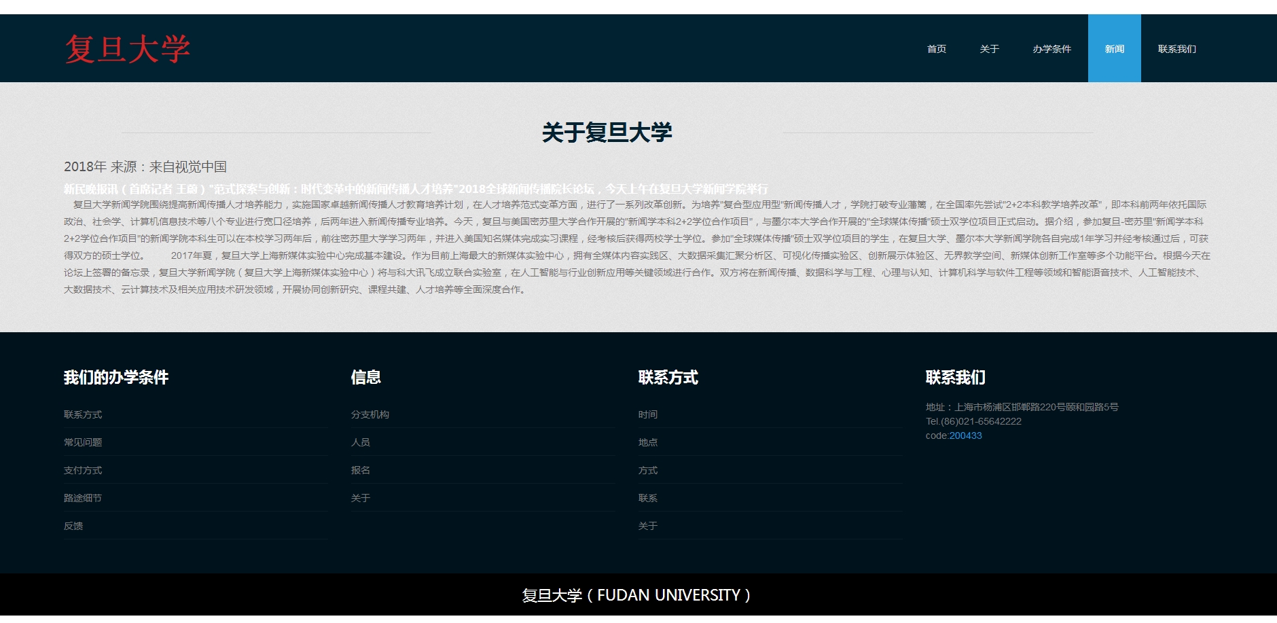The image size is (1277, 623).
Task: Click the highlighted 新闻 navigation tab
Action: [x=1114, y=49]
